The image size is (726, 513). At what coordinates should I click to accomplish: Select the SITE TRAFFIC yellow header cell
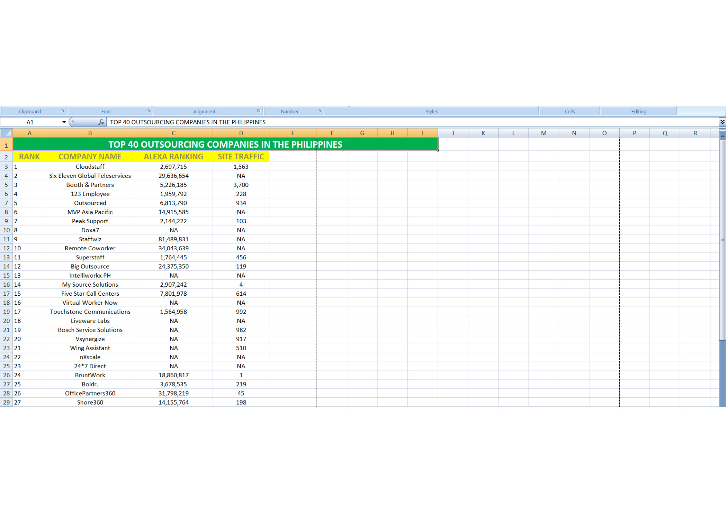[241, 157]
